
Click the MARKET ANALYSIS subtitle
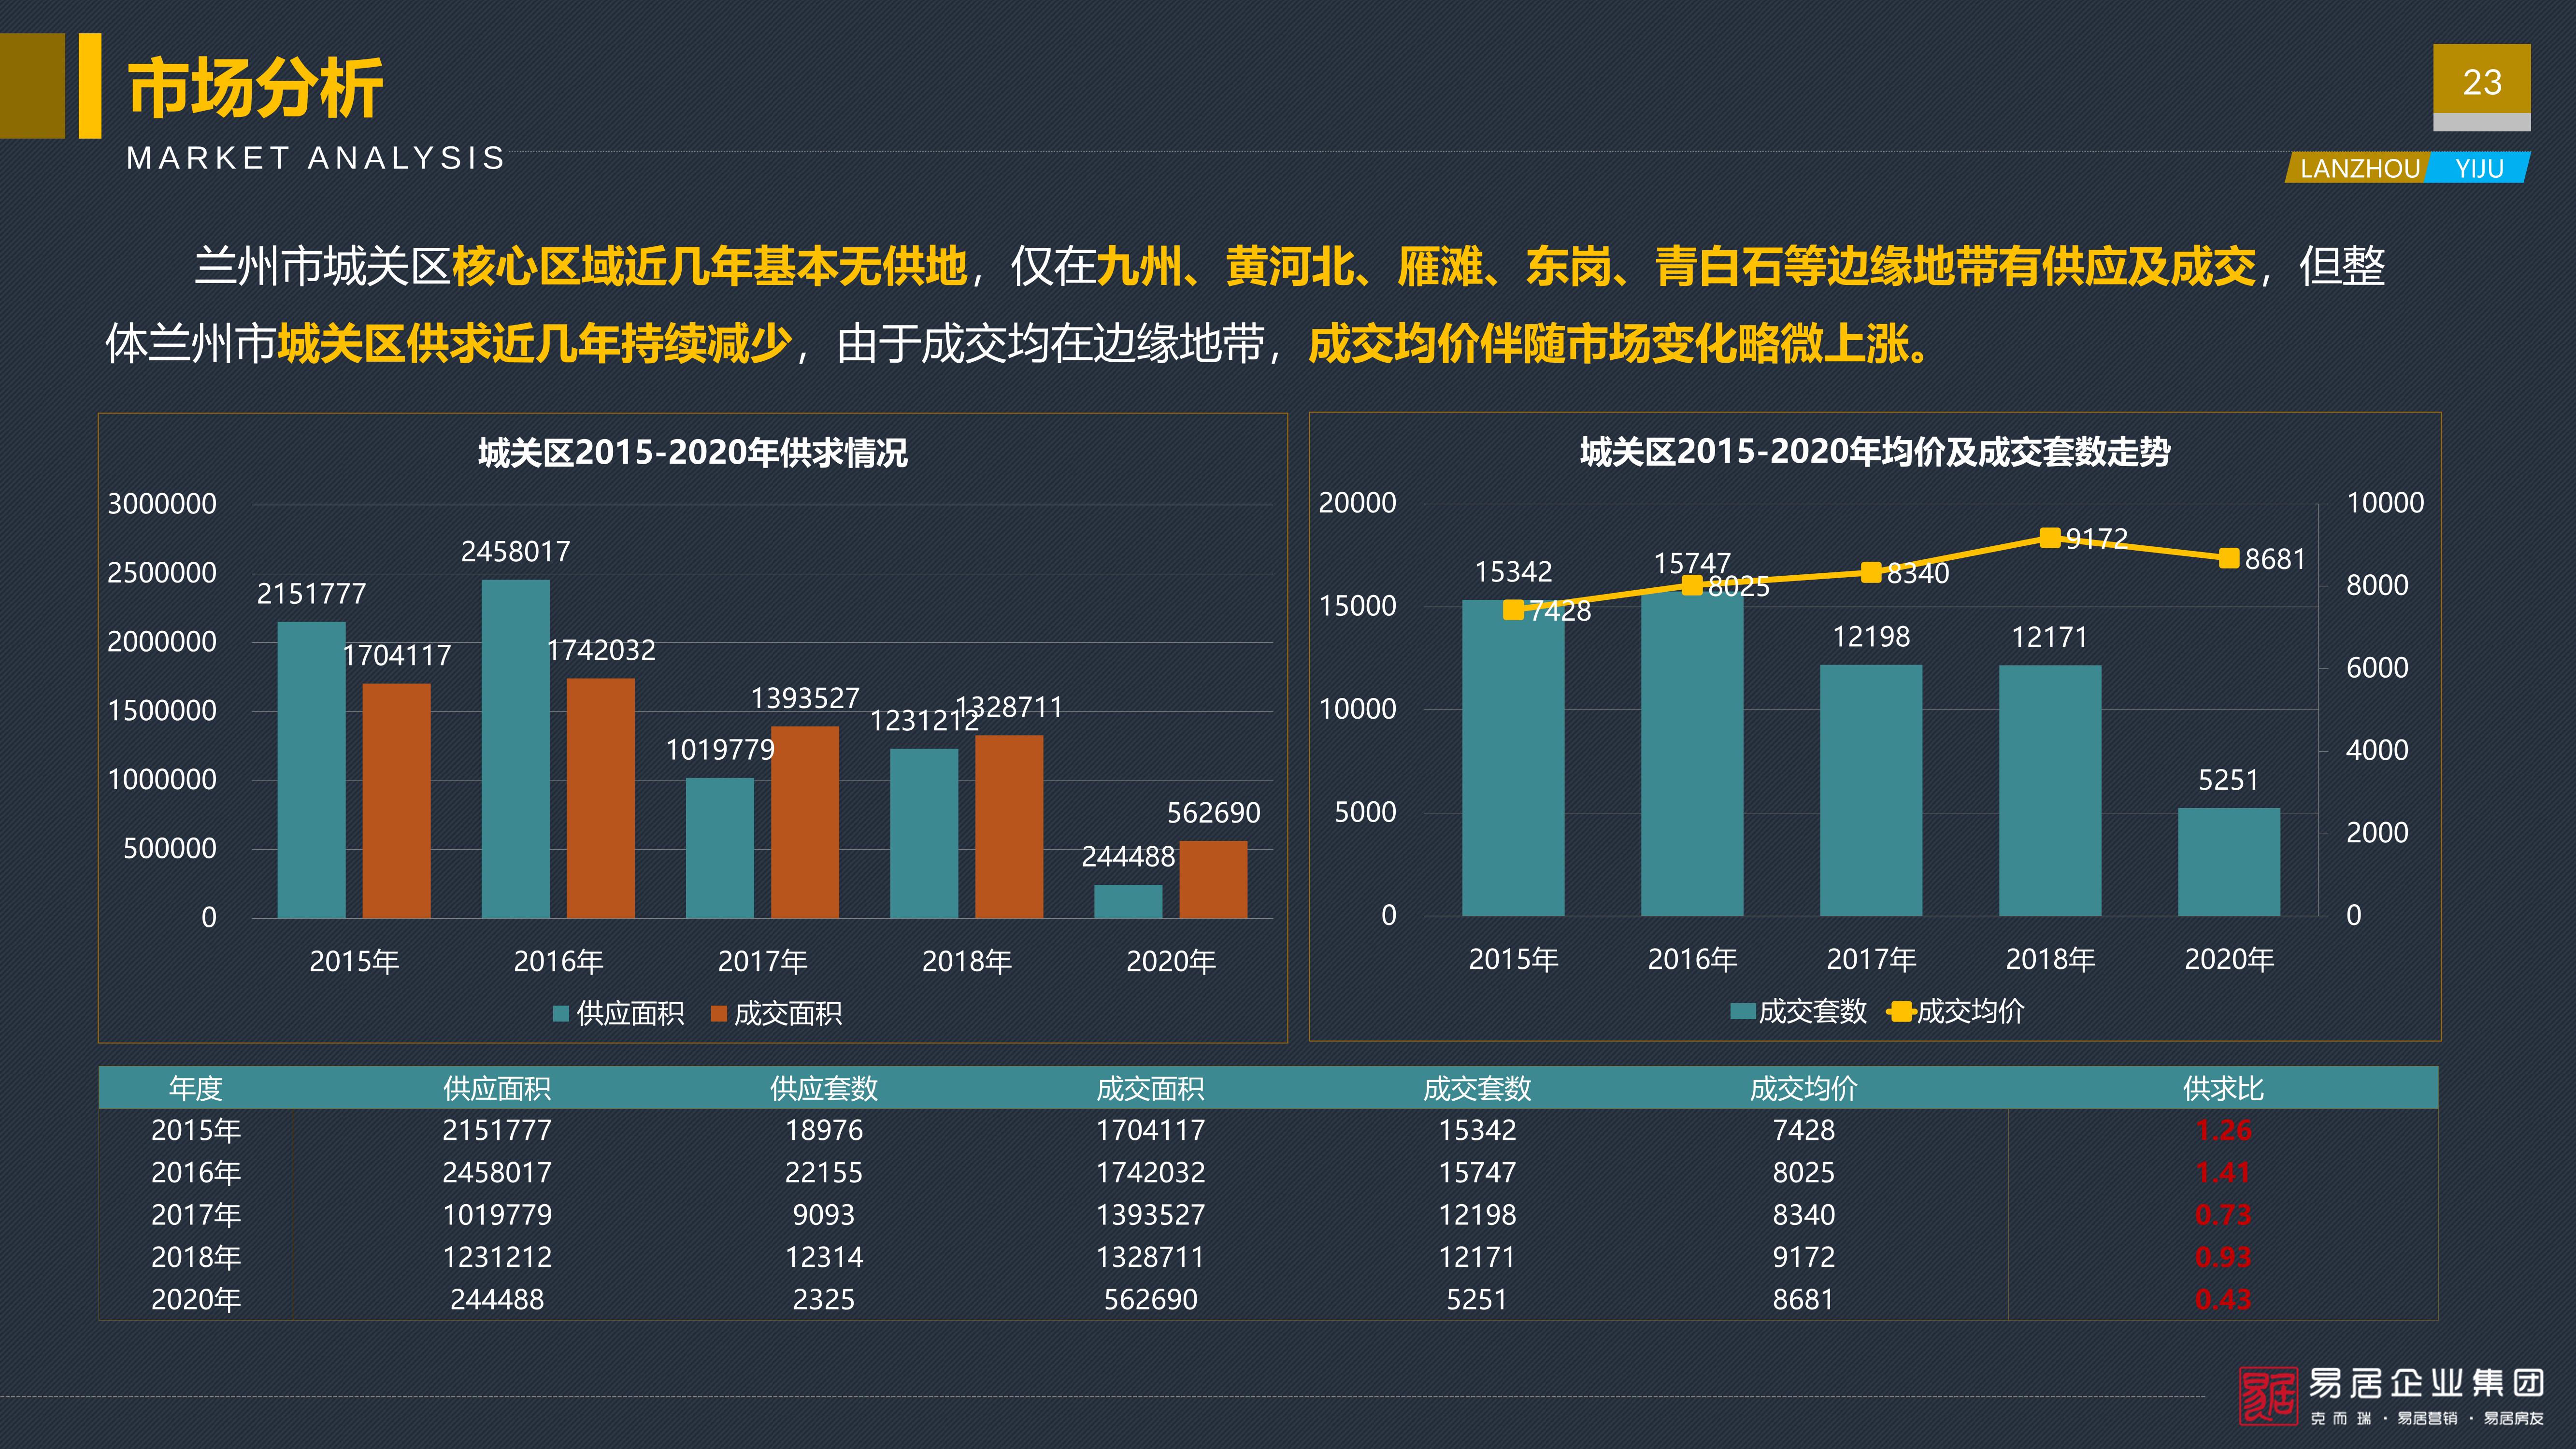[x=316, y=158]
